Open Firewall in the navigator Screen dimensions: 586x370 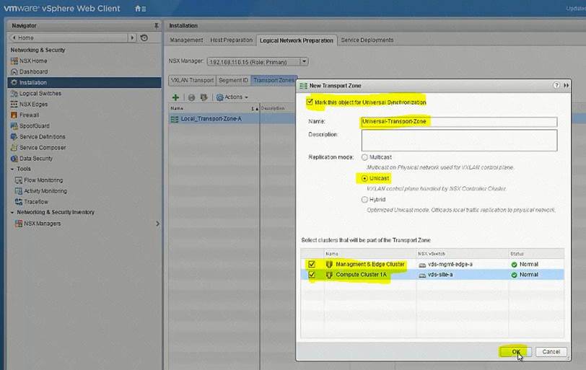pos(29,115)
